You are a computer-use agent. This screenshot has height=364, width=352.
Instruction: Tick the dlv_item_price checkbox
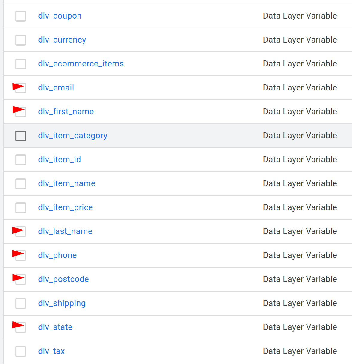point(21,208)
